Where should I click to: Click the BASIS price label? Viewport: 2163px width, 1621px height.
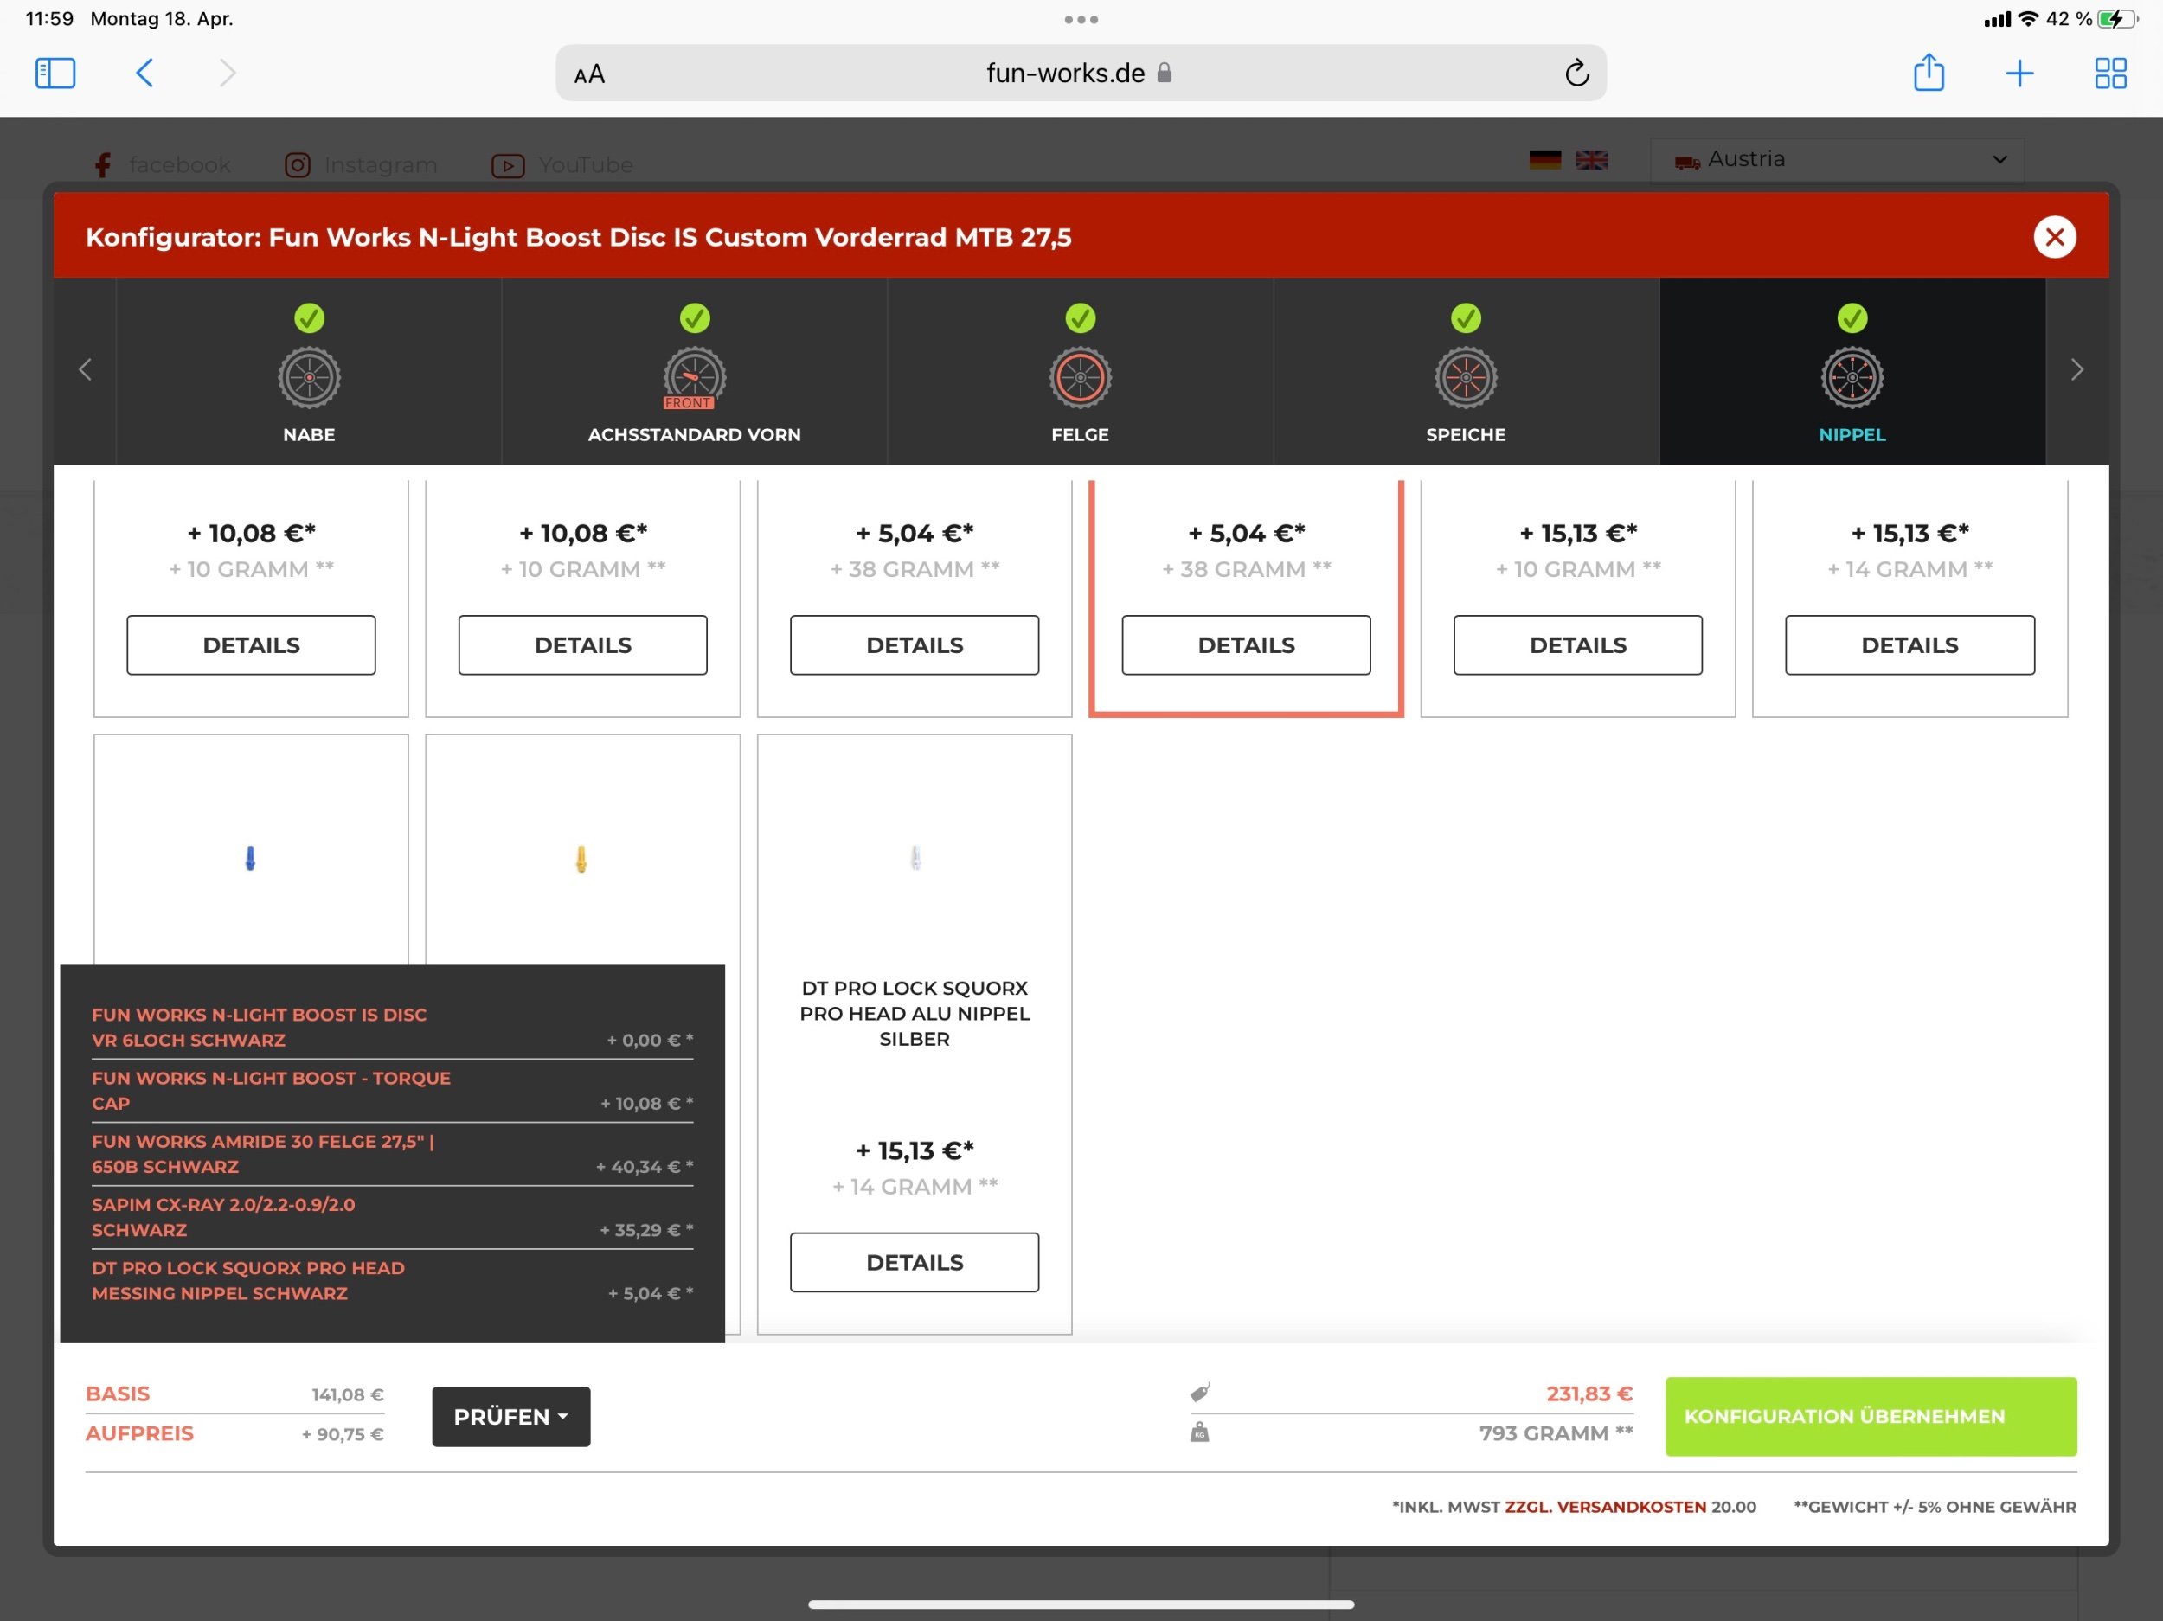[x=118, y=1394]
